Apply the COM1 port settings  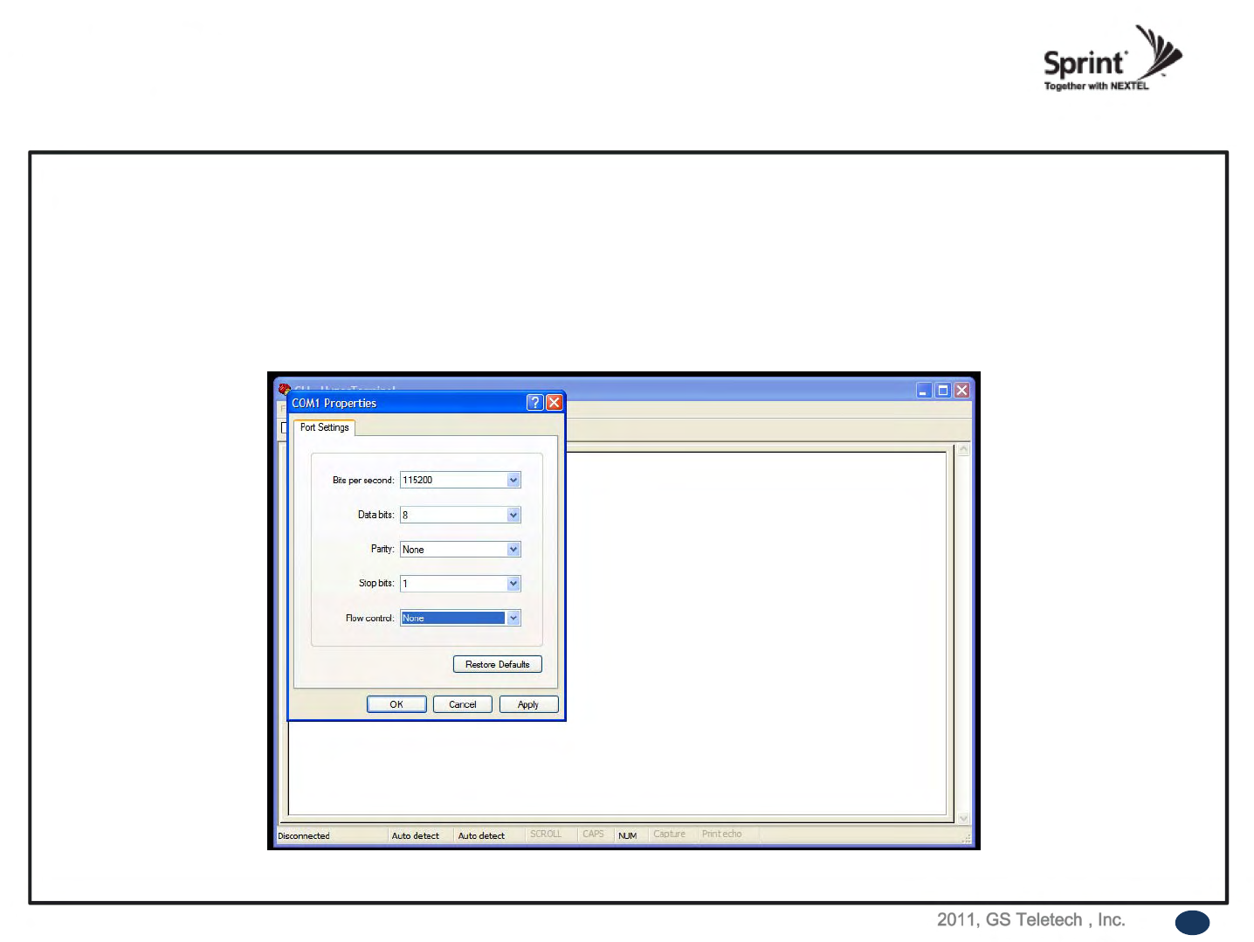528,704
